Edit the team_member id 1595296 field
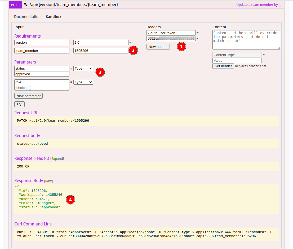 pyautogui.click(x=101, y=51)
